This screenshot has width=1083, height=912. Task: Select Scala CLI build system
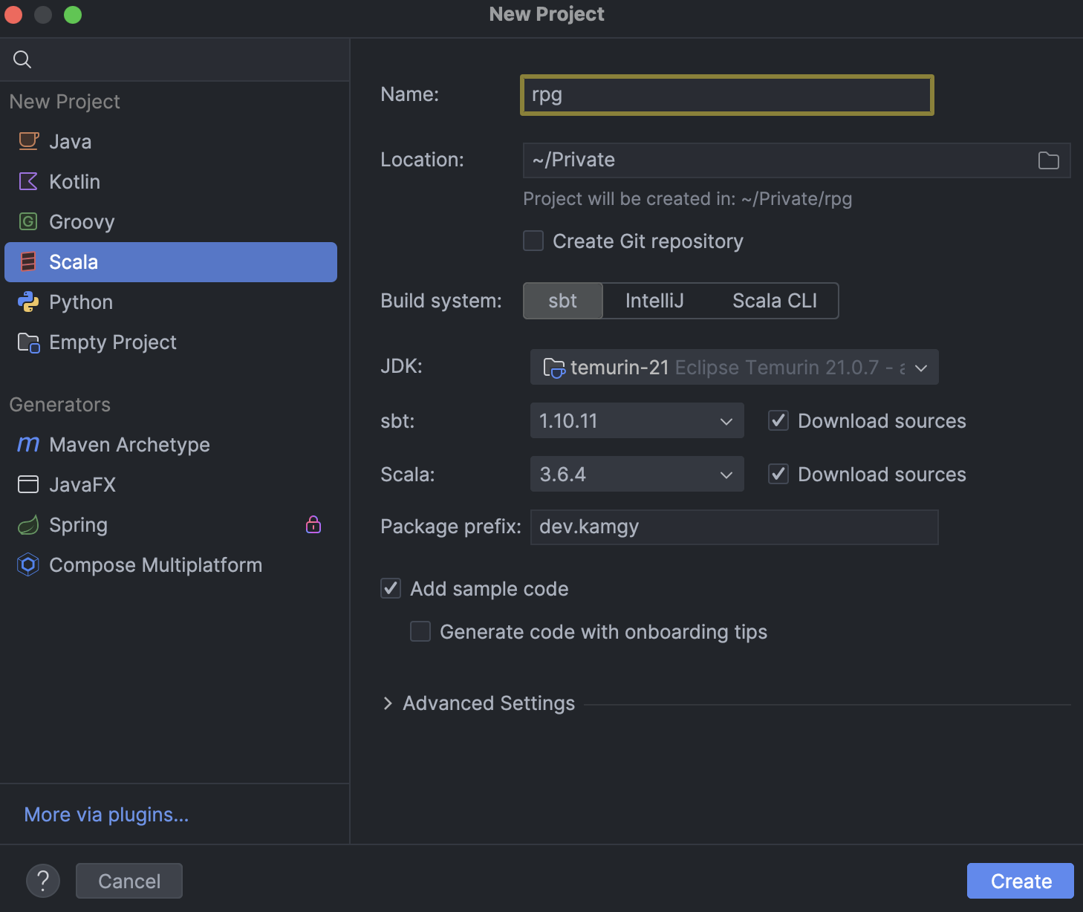pyautogui.click(x=774, y=301)
